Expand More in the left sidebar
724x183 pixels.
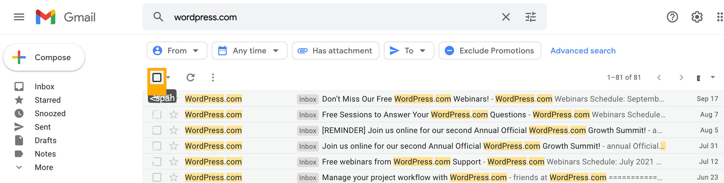(43, 167)
